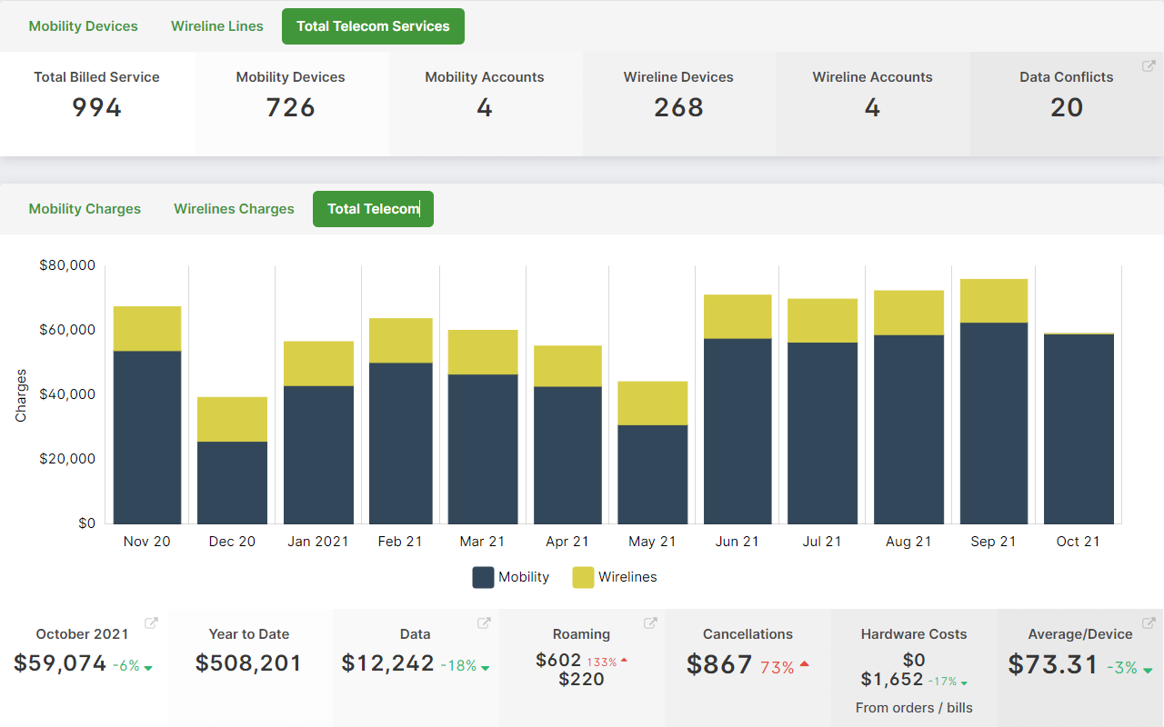This screenshot has width=1164, height=727.
Task: Click the green down arrow beside October's -6%
Action: [148, 668]
